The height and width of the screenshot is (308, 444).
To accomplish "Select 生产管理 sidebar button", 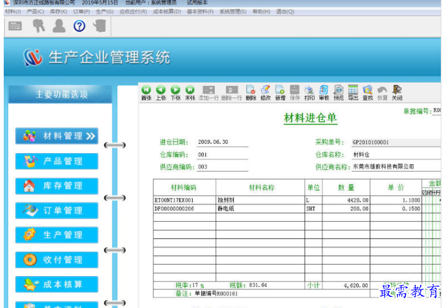I will [57, 235].
